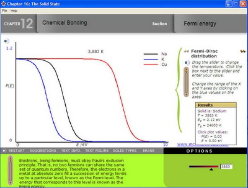Image resolution: width=248 pixels, height=188 pixels.
Task: Click the red Cu curve line swatch in legend
Action: coord(151,64)
